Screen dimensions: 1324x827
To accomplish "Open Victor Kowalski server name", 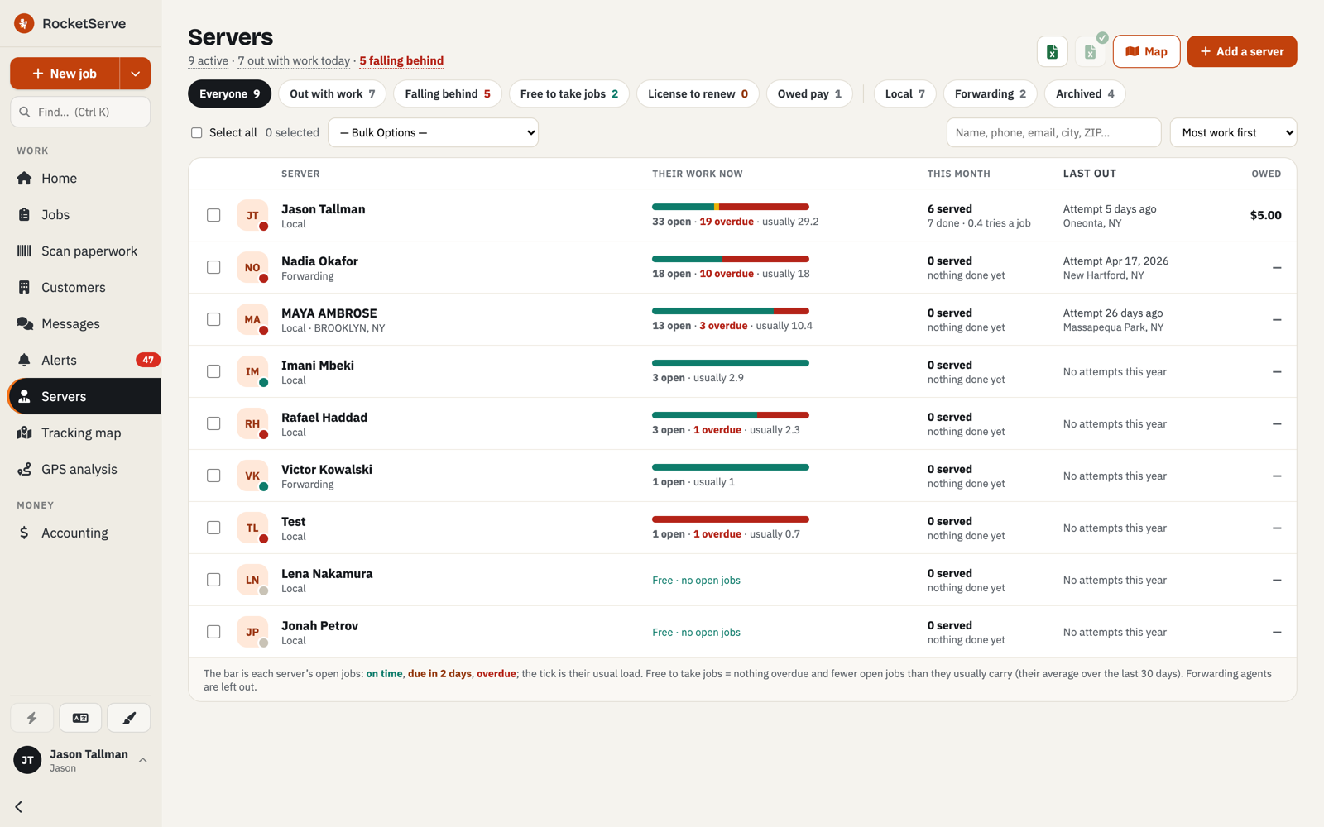I will 327,469.
